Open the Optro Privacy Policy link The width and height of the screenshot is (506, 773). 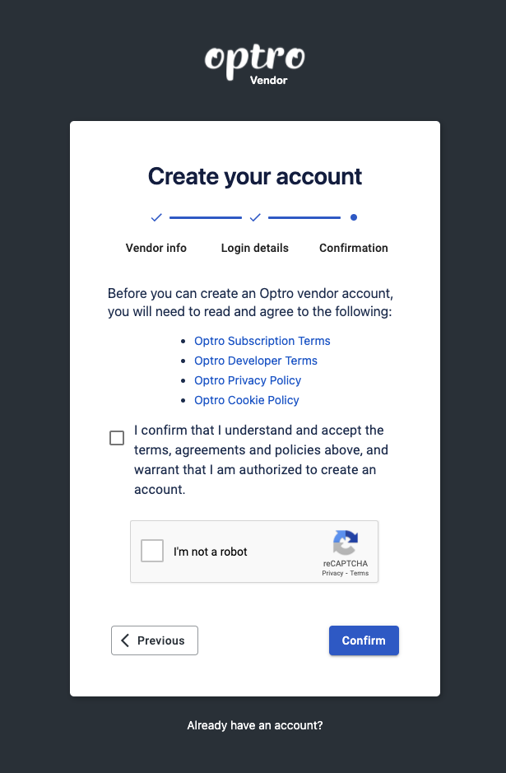pyautogui.click(x=248, y=380)
